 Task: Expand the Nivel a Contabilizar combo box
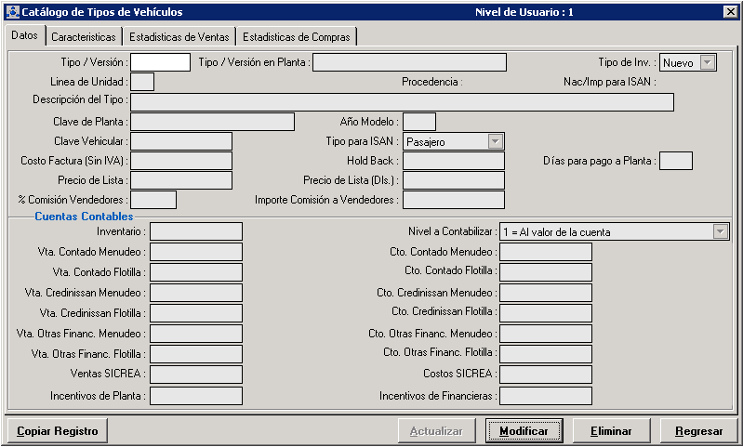(x=720, y=231)
